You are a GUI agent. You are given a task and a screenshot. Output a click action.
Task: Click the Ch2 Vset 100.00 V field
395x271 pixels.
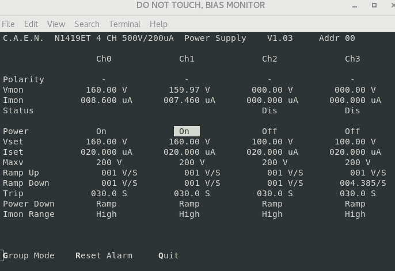272,142
